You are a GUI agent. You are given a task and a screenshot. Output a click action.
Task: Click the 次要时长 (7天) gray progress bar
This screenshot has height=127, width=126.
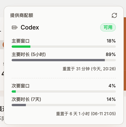[x=64, y=105]
